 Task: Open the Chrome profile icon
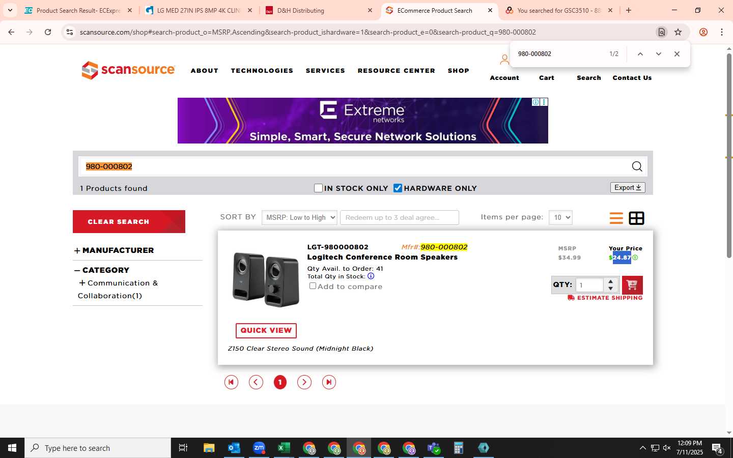click(x=703, y=32)
